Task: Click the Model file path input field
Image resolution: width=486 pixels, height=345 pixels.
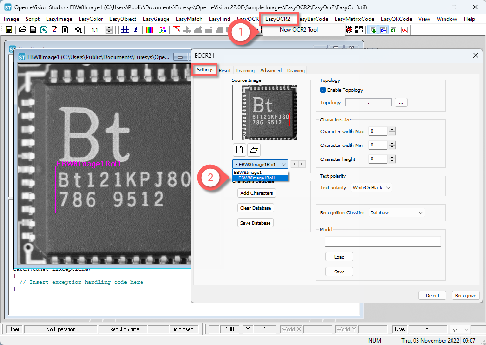Action: coord(383,242)
